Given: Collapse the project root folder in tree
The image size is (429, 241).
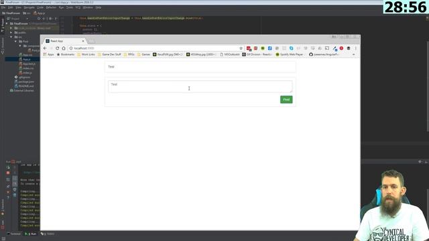Looking at the screenshot, I should 7,24.
